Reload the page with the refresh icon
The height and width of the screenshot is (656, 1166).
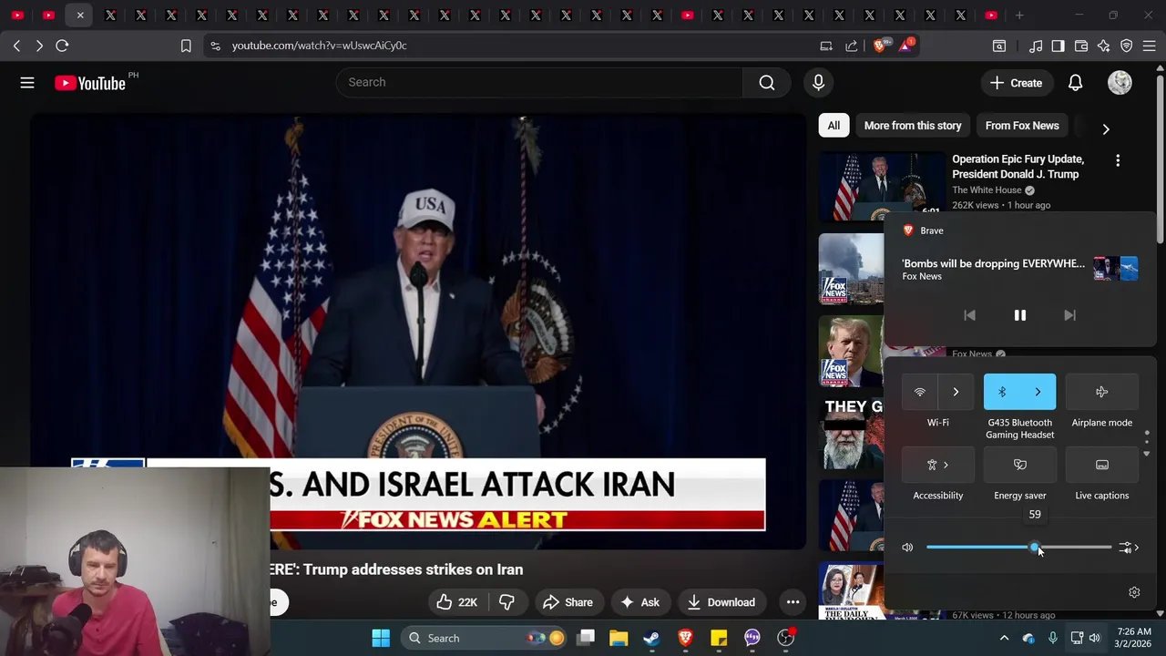62,46
